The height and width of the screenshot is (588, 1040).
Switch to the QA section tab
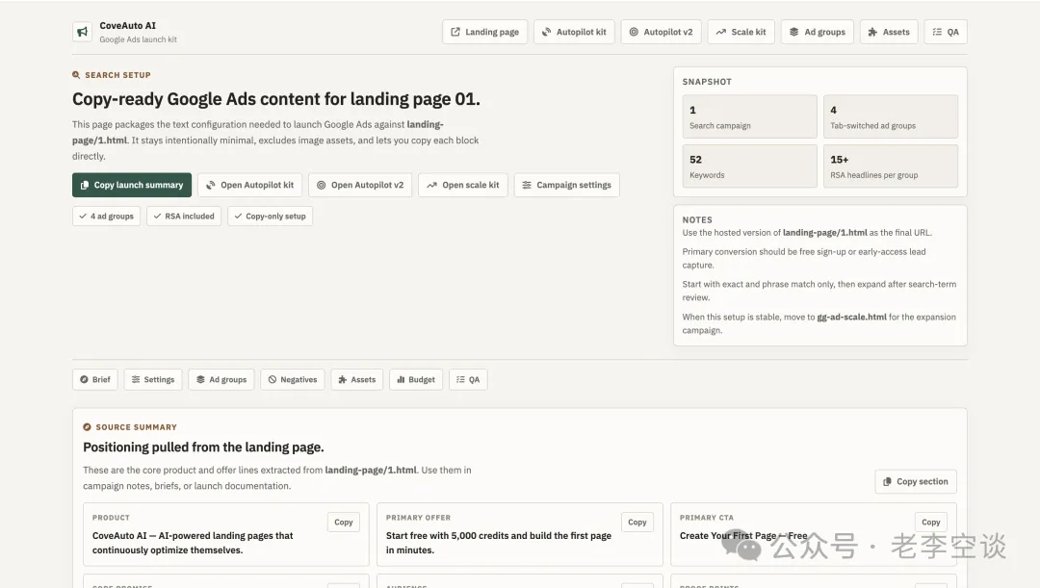coord(468,380)
